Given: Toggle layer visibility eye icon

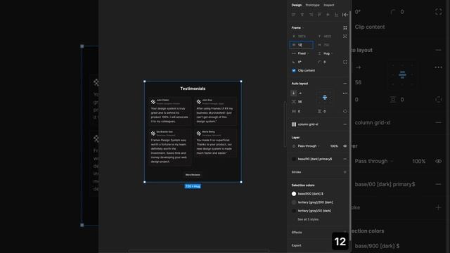Looking at the screenshot, I should tap(345, 146).
